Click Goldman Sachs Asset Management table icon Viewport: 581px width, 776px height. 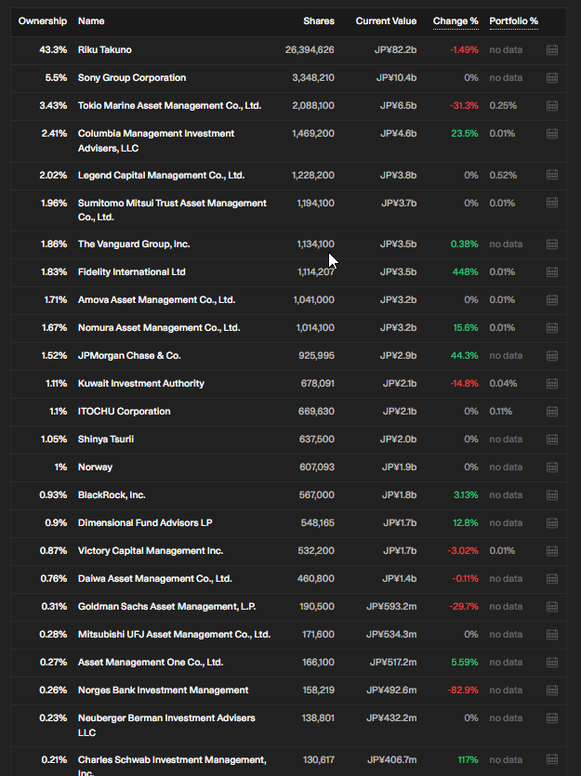552,606
